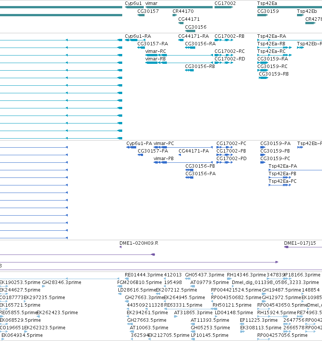Click the Cyp6u1-PA protein label

[x=139, y=143]
